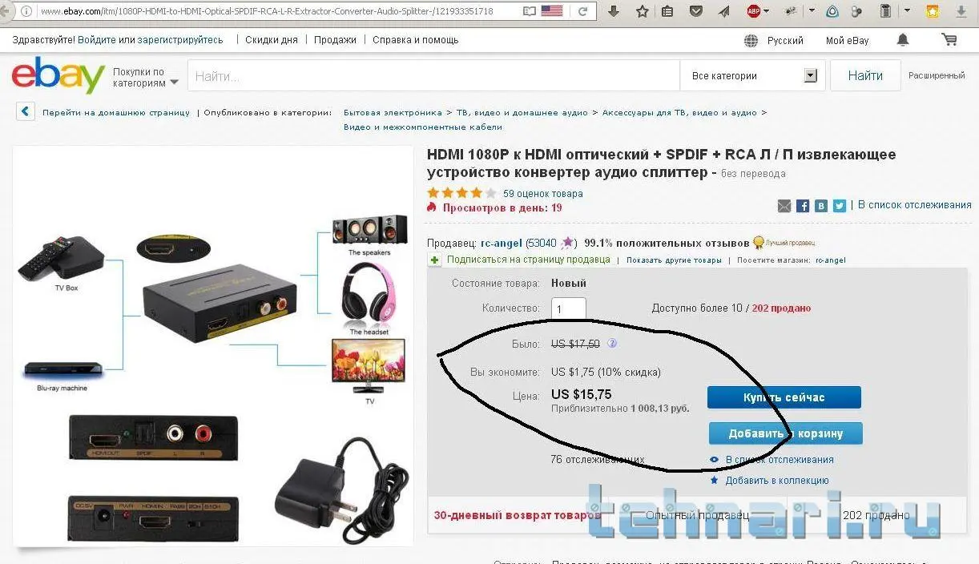Image resolution: width=979 pixels, height=564 pixels.
Task: Open Покупки по категориям dropdown
Action: coord(139,78)
